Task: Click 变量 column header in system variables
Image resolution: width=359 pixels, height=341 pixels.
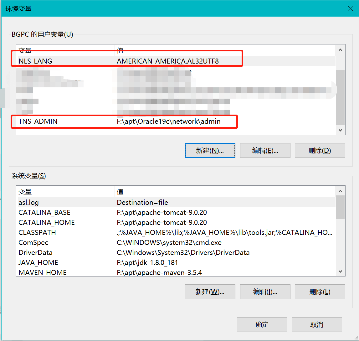Action: pos(65,192)
